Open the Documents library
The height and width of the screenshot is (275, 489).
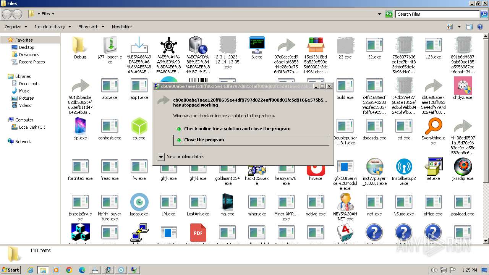(29, 84)
